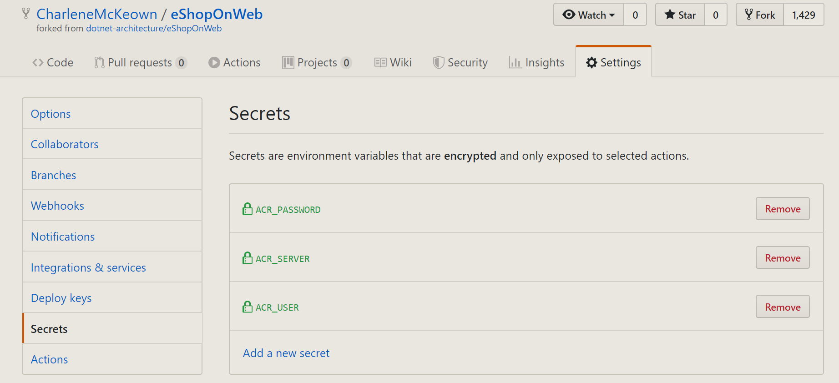Click the lock icon beside ACR_USER
This screenshot has height=383, width=839.
pos(248,307)
